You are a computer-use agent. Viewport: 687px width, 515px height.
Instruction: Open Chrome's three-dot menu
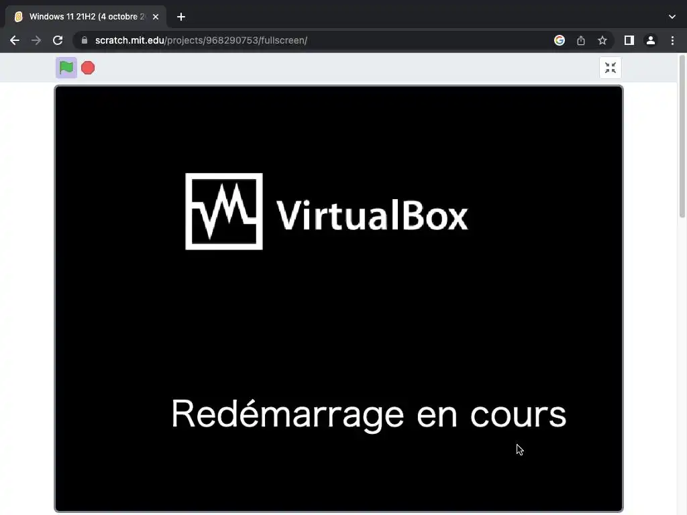(672, 40)
